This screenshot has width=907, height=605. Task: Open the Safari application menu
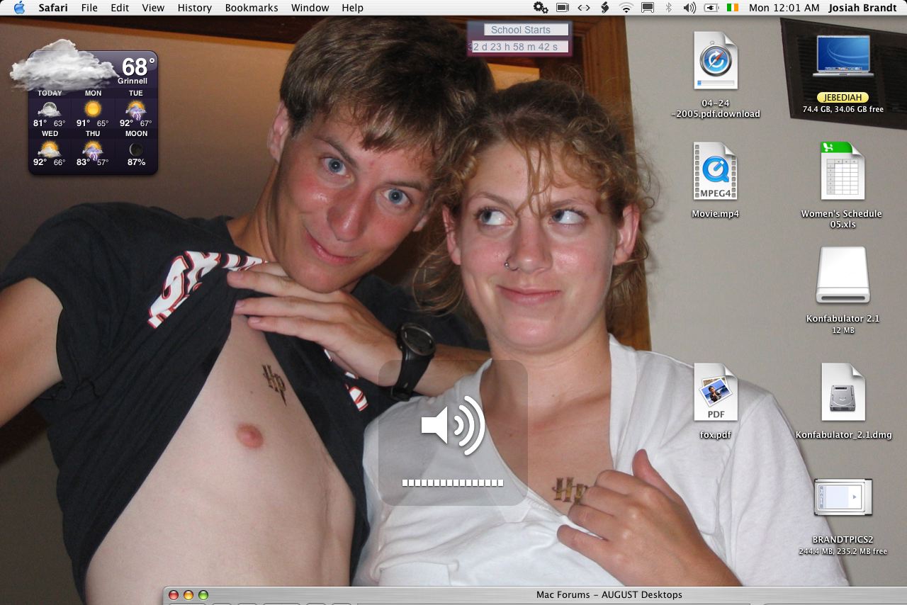[53, 8]
